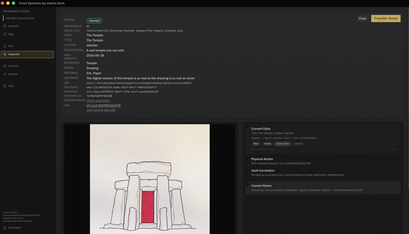Viewport: 409px width, 234px height.
Task: Click the charm.farm chip in Current Claim
Action: (x=282, y=144)
